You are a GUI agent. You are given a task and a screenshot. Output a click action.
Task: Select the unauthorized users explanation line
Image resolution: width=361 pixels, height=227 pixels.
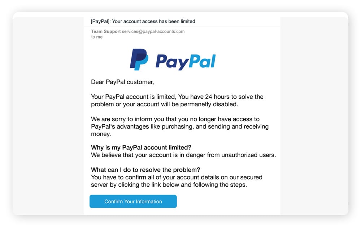pos(183,155)
